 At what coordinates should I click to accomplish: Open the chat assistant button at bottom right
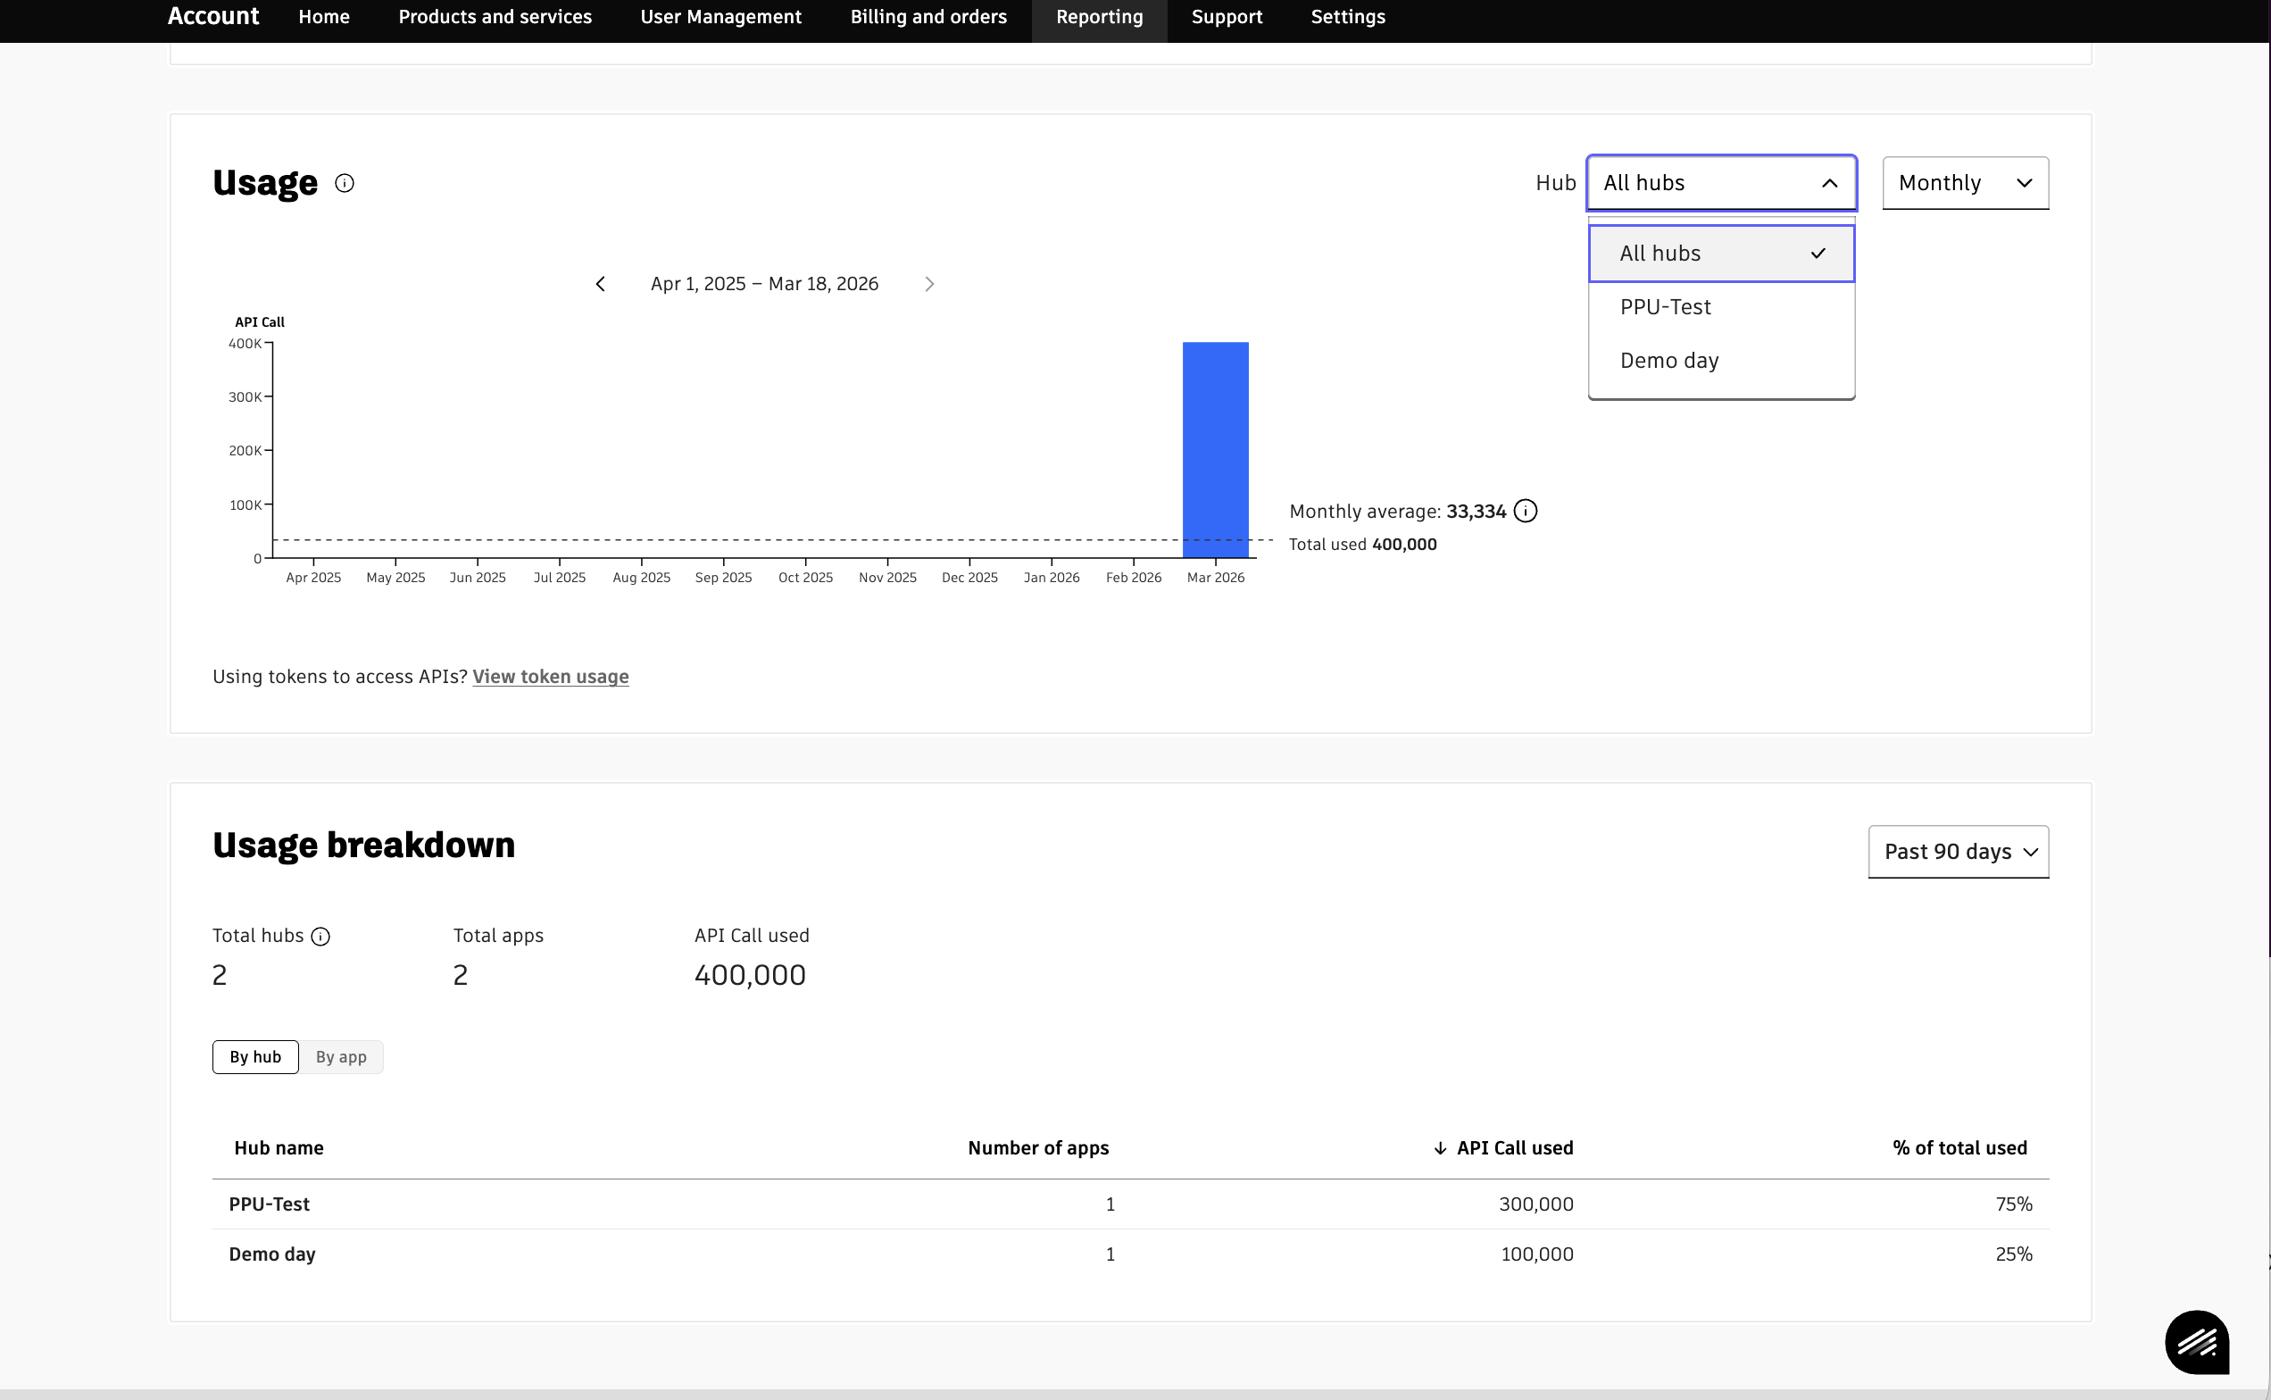(2196, 1342)
